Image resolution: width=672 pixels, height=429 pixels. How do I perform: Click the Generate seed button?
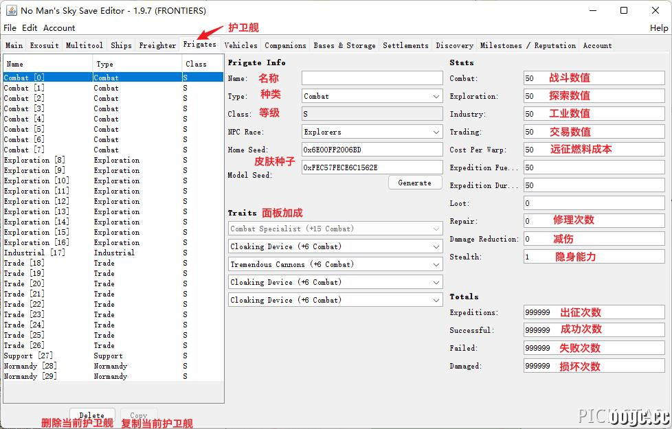tap(415, 183)
